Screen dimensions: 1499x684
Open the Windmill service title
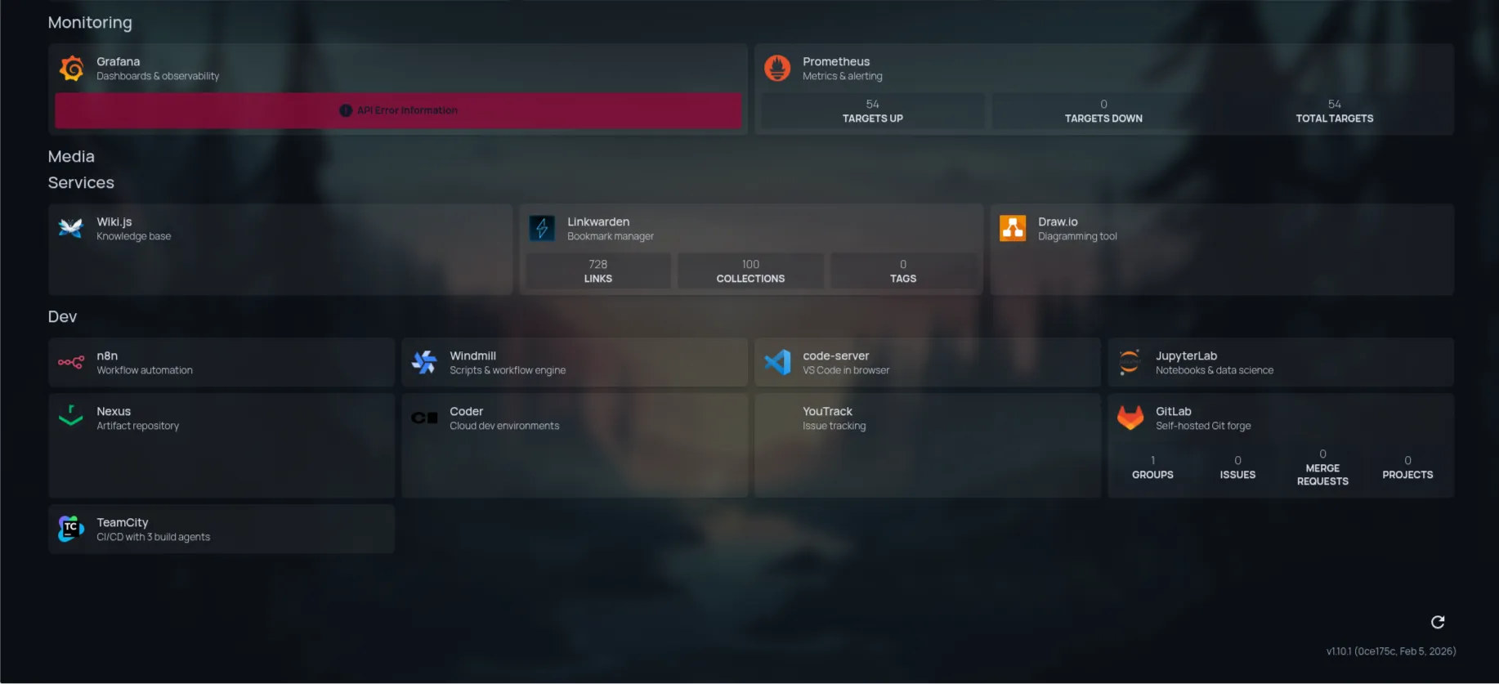[472, 355]
